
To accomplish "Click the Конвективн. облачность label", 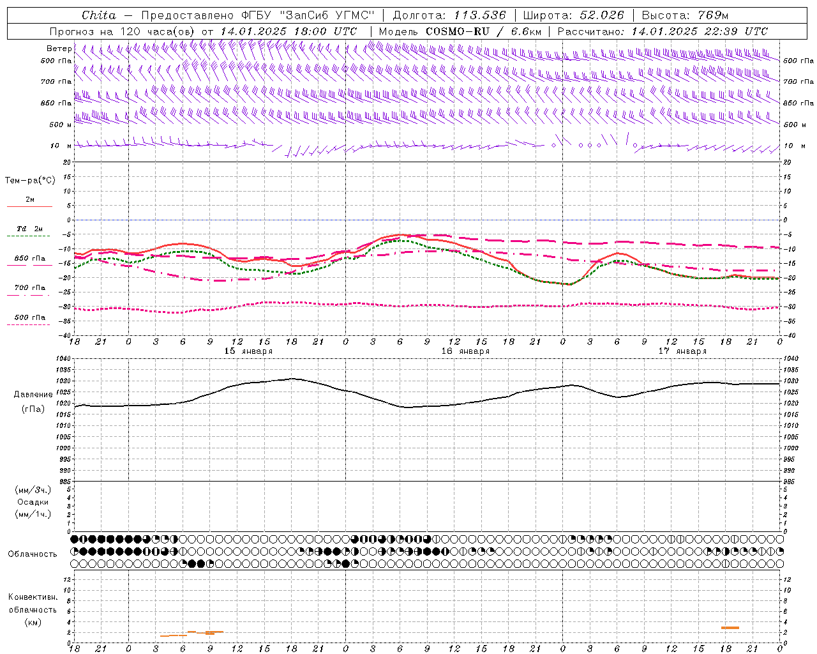I will tap(33, 604).
